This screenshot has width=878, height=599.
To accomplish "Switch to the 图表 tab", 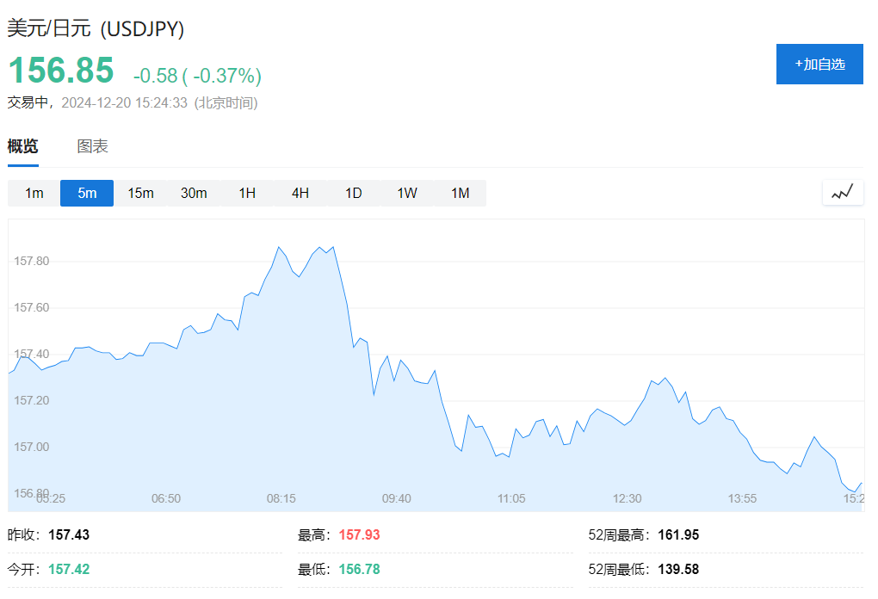I will (92, 146).
